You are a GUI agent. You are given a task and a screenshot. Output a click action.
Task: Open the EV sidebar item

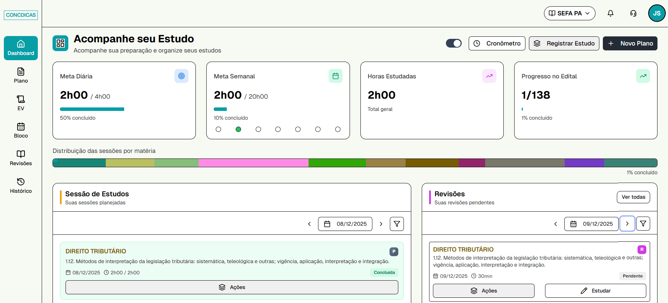point(21,103)
